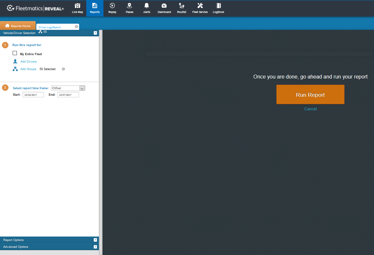Click the Add Groups hierarchy icon
The image size is (374, 255).
point(15,69)
